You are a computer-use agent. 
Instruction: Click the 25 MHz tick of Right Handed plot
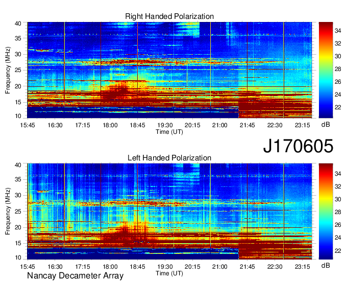[18, 70]
